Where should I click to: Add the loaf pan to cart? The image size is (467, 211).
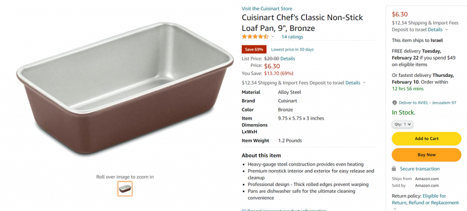tap(427, 139)
